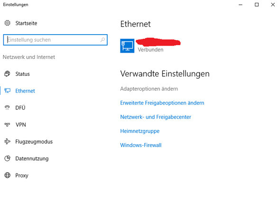The width and height of the screenshot is (280, 221).
Task: Open Flugzeugmodus settings
Action: [x=34, y=142]
